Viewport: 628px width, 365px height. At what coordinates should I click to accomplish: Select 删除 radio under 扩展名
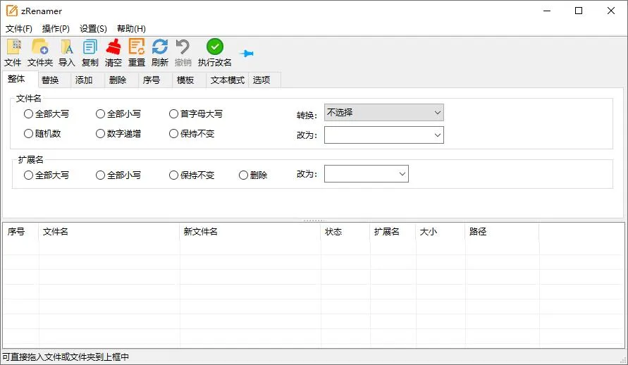(244, 175)
